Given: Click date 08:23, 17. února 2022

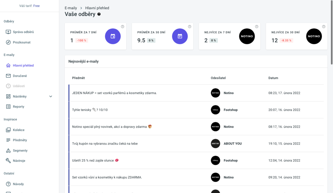Looking at the screenshot, I should pyautogui.click(x=284, y=93).
